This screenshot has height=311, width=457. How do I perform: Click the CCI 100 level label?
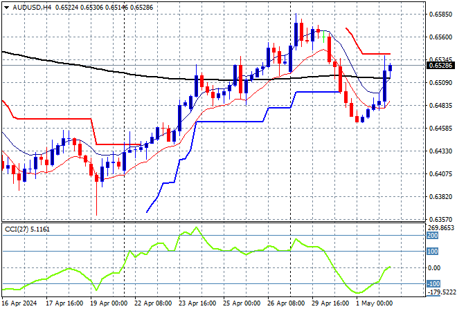click(x=433, y=252)
